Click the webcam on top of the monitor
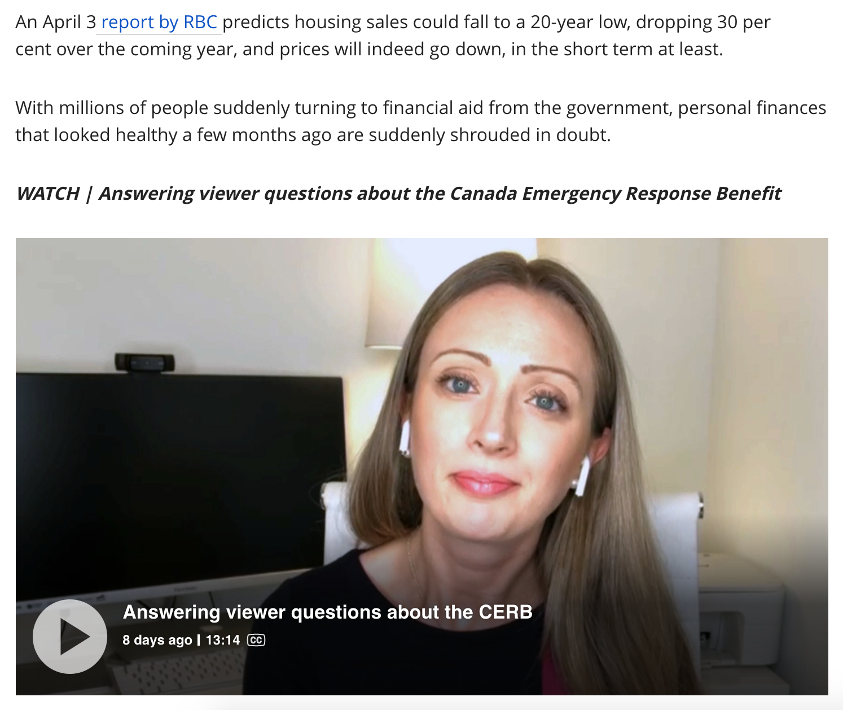The width and height of the screenshot is (843, 710). 145,362
